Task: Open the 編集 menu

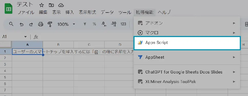Action: 43,12
